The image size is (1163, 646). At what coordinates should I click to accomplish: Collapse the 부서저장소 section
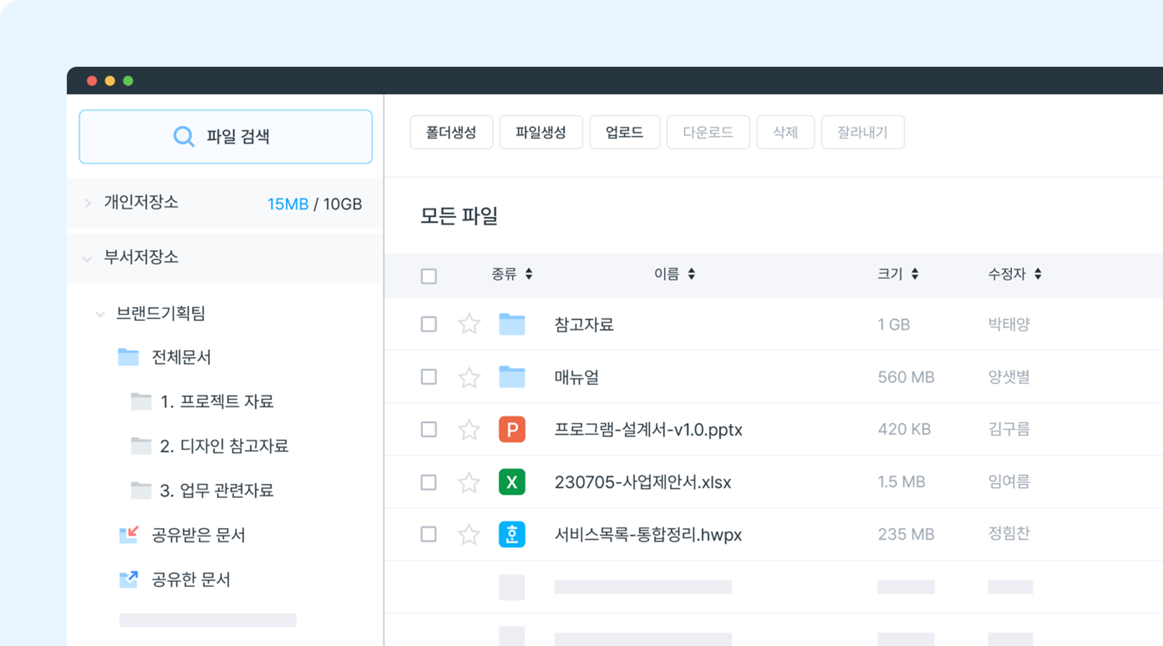click(87, 258)
